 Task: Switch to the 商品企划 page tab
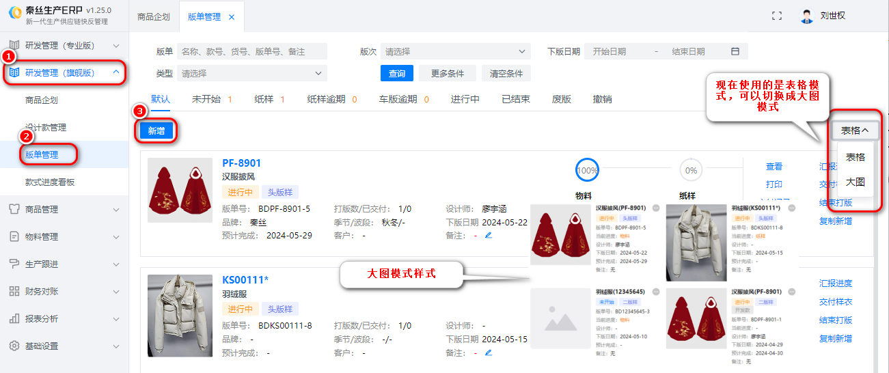tap(154, 17)
